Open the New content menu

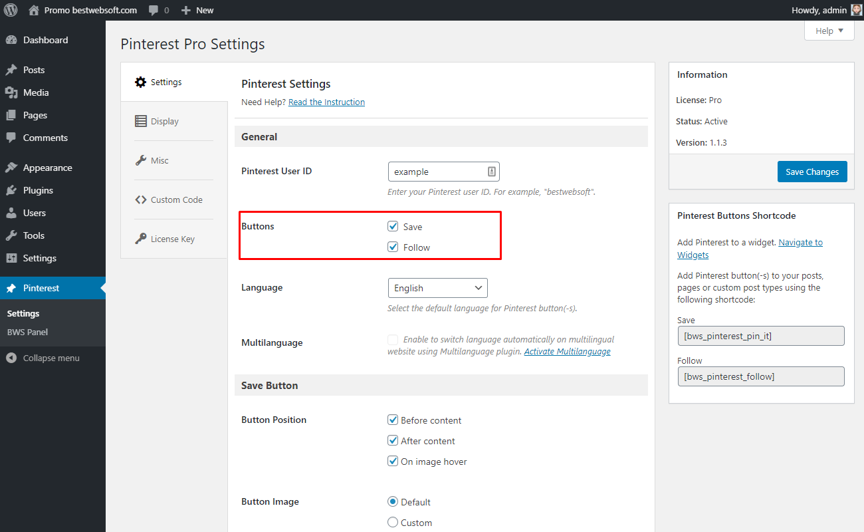[x=197, y=11]
